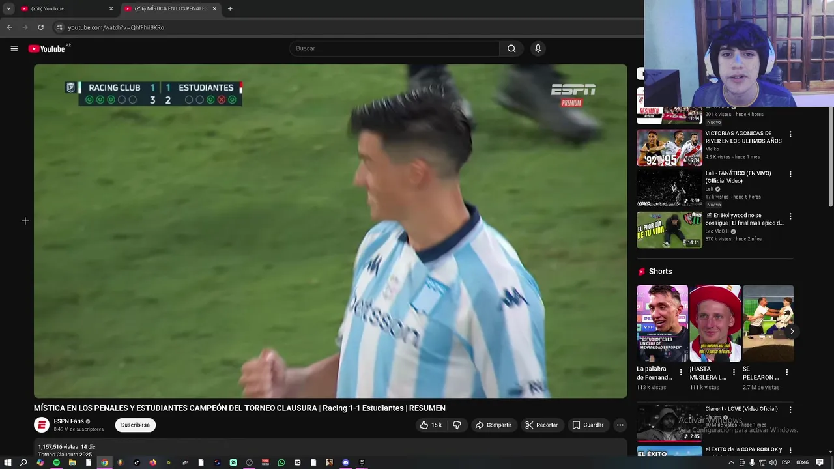The width and height of the screenshot is (834, 469).
Task: Clip the video with Recortar
Action: 542,425
